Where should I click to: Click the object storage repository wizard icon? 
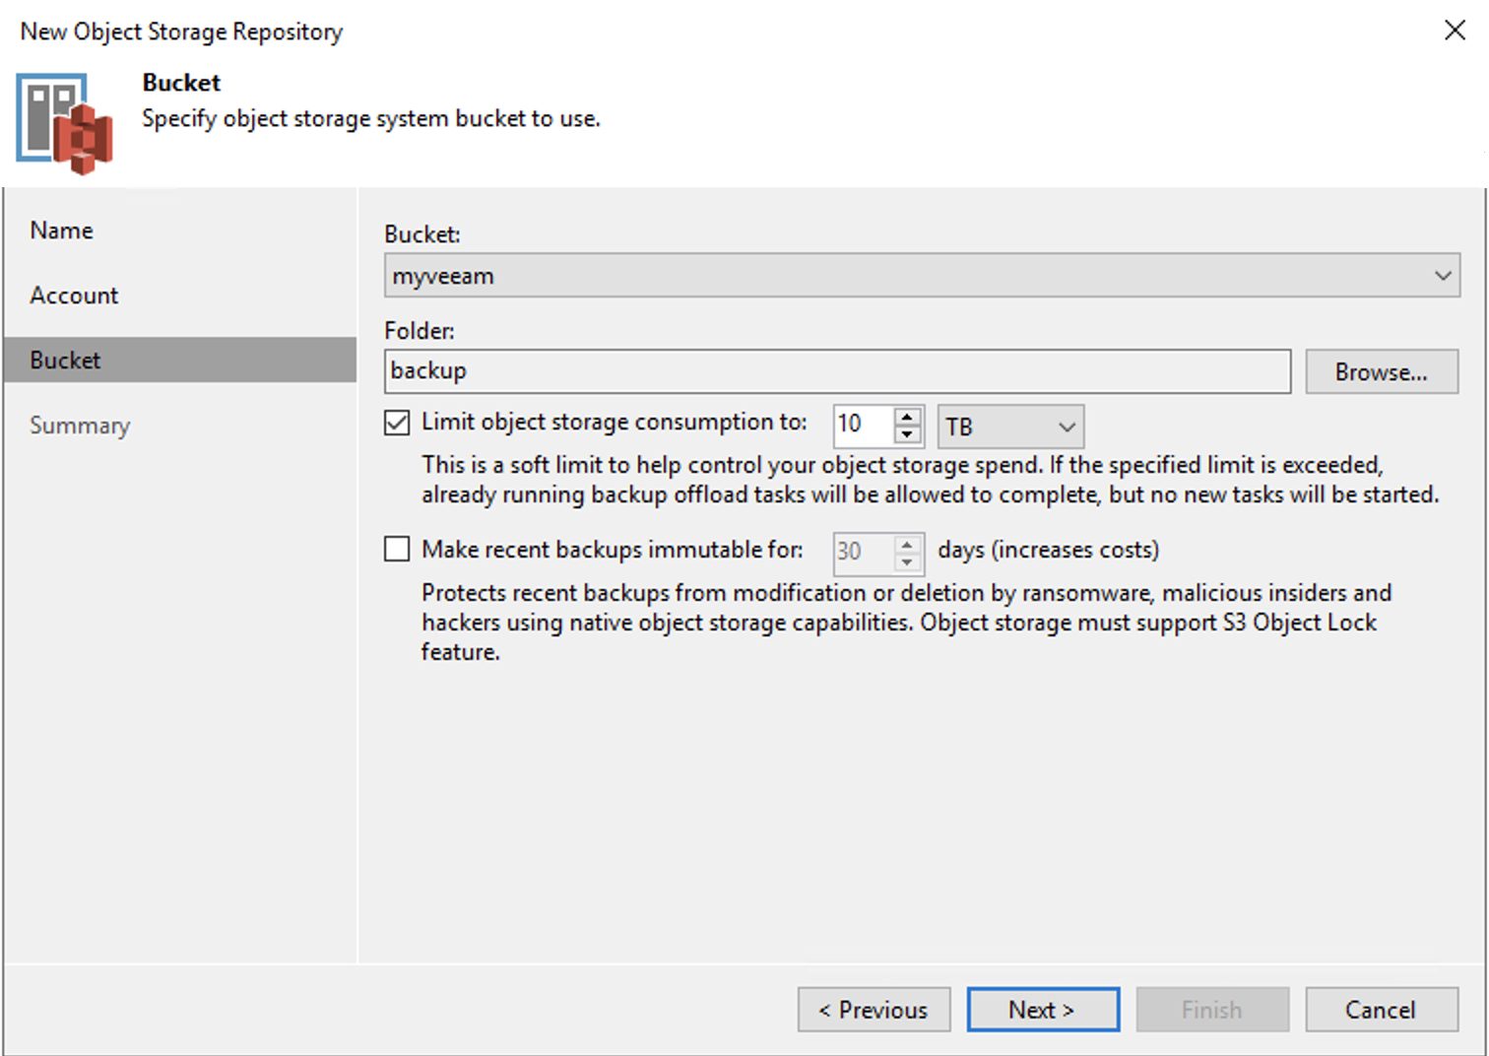pyautogui.click(x=65, y=123)
